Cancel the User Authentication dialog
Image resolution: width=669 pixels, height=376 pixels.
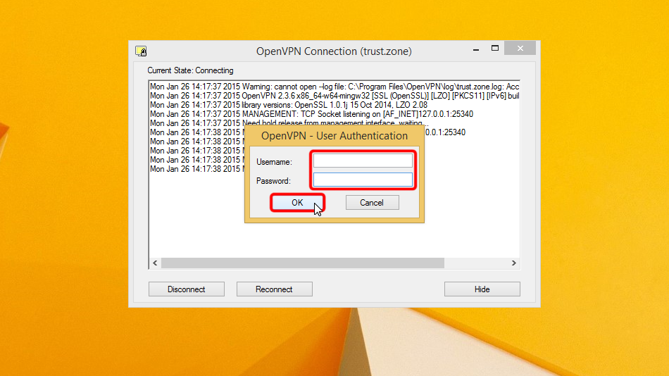(x=372, y=203)
